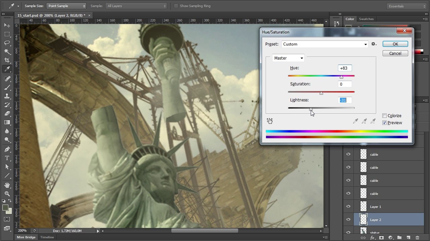Select the Hand tool

tap(7, 185)
